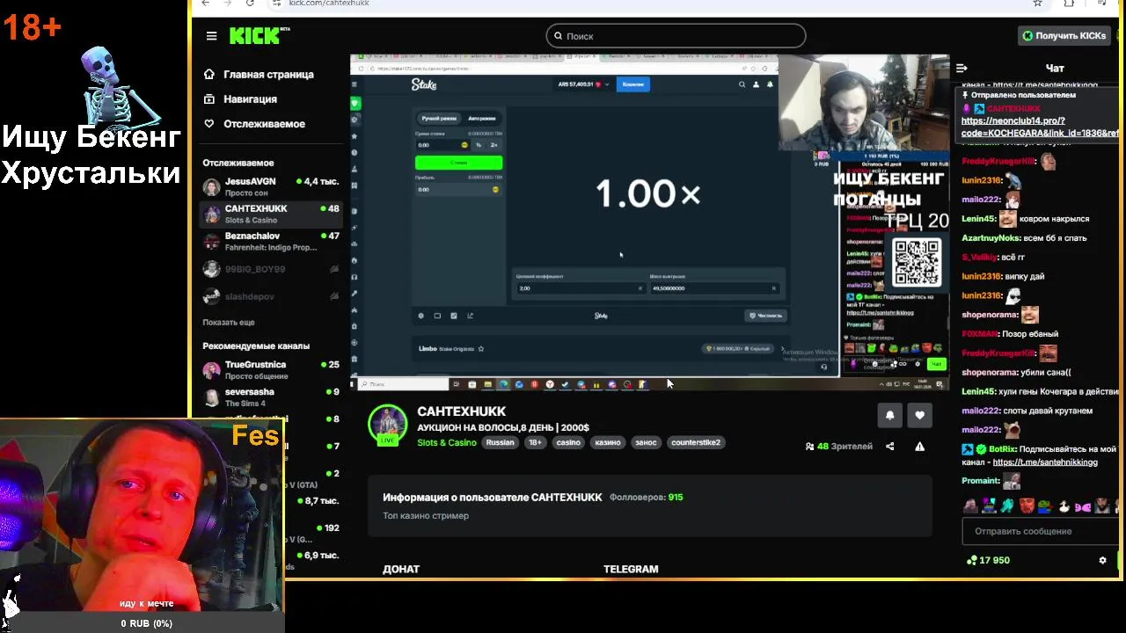The width and height of the screenshot is (1126, 633).
Task: Click Stake search magnifier icon
Action: click(x=742, y=84)
